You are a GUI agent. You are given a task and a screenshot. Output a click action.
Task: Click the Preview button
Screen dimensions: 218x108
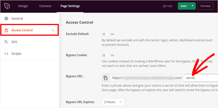click(206, 6)
